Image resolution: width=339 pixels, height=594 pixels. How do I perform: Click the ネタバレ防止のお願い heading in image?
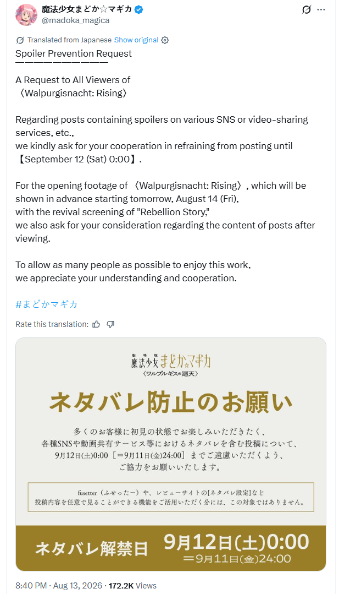pyautogui.click(x=171, y=401)
